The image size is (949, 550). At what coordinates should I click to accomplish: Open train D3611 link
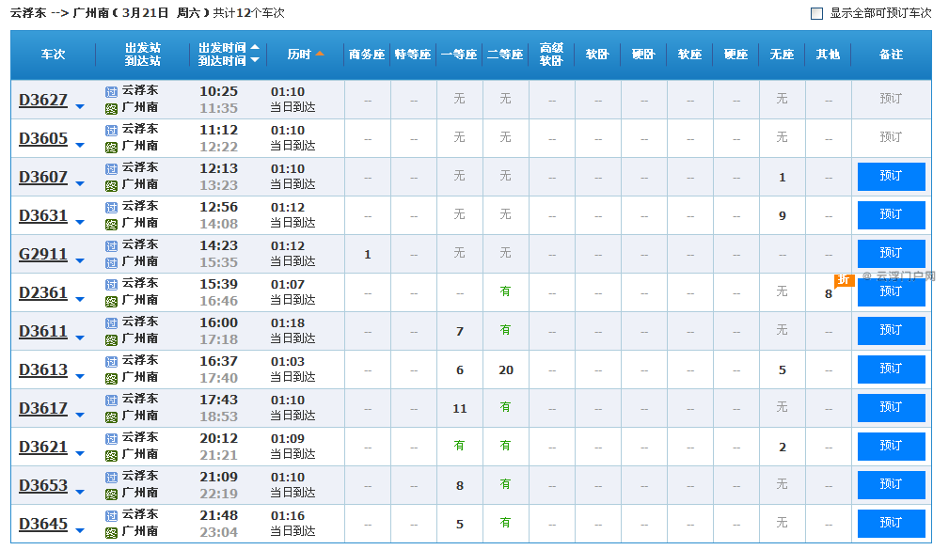click(x=43, y=332)
